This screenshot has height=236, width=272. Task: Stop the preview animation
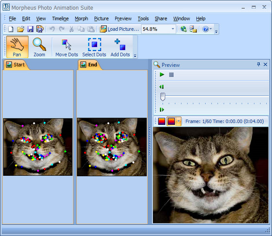point(171,75)
